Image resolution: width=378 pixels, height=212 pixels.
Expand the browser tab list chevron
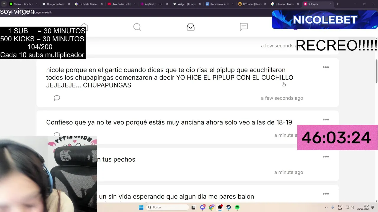click(4, 4)
